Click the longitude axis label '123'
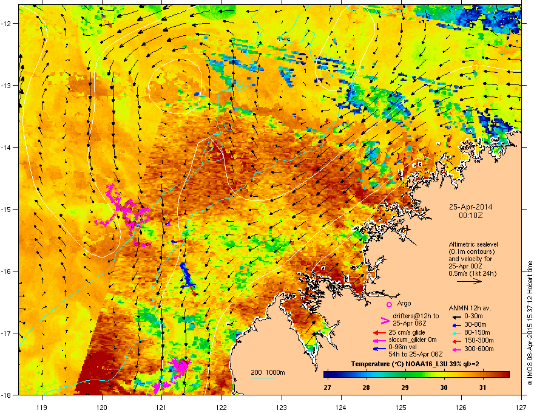Screen dimensions: 534x413 pyautogui.click(x=282, y=407)
